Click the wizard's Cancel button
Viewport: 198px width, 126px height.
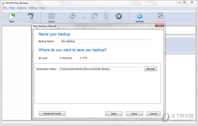click(153, 114)
